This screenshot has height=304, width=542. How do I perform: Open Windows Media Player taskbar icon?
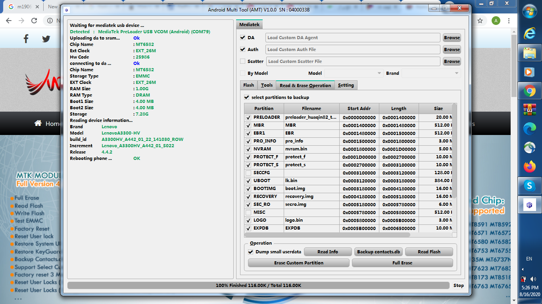click(x=529, y=72)
